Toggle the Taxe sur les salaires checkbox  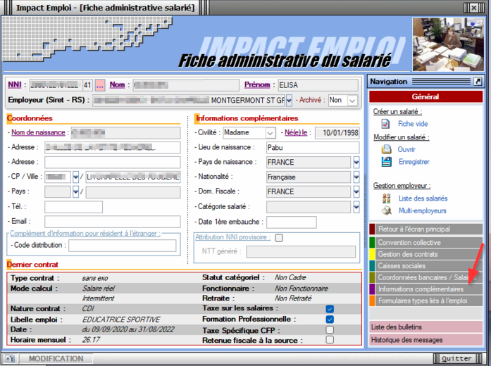click(x=330, y=308)
